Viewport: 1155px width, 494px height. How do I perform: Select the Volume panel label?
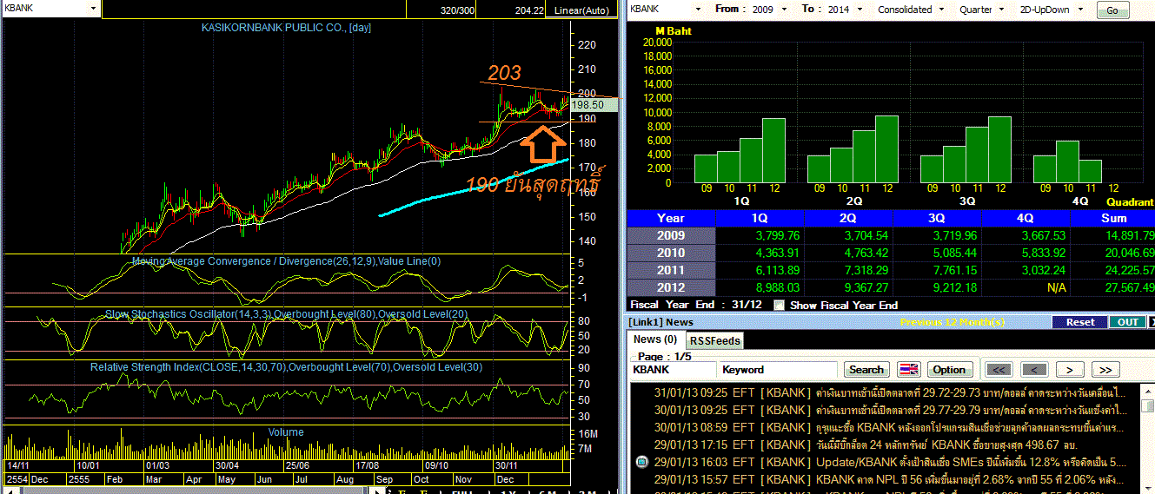click(x=286, y=431)
